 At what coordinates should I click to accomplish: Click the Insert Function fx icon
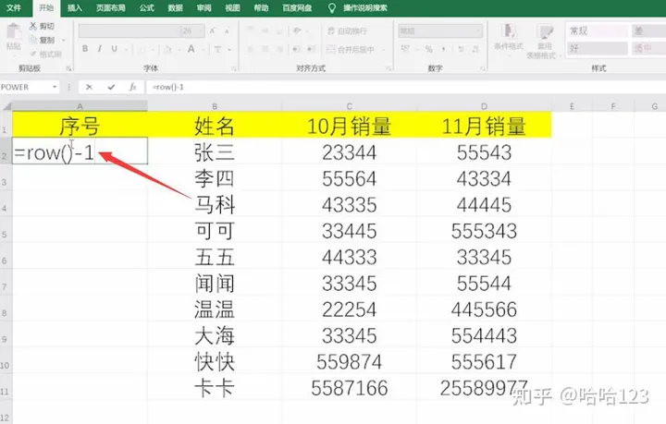pos(133,87)
